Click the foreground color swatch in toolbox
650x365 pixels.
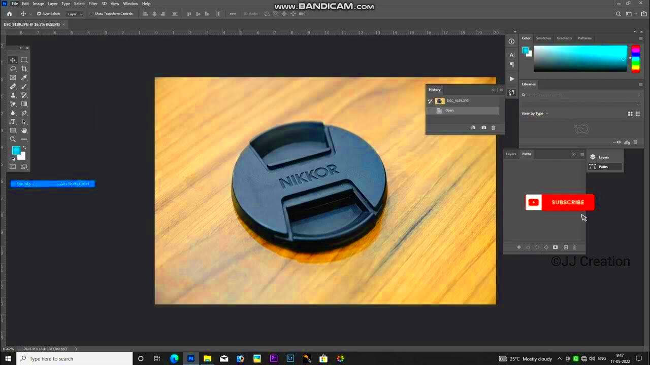16,151
